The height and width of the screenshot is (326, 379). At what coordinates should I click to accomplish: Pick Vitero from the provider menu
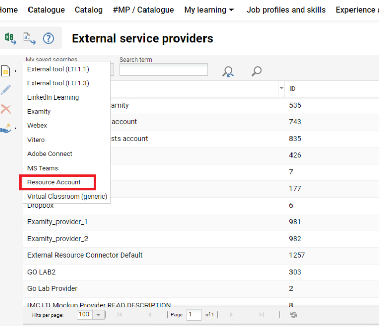[36, 140]
